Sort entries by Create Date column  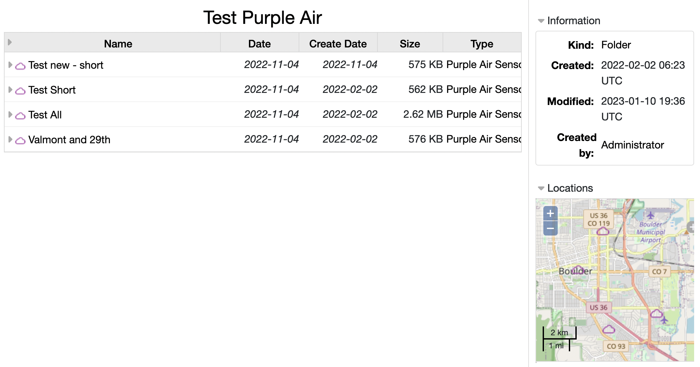pyautogui.click(x=338, y=44)
